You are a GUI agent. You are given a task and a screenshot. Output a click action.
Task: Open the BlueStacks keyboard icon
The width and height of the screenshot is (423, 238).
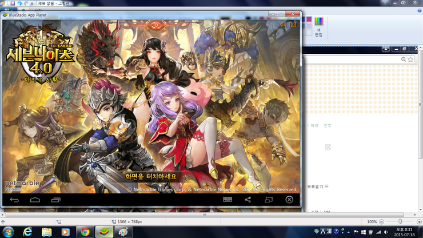[228, 200]
